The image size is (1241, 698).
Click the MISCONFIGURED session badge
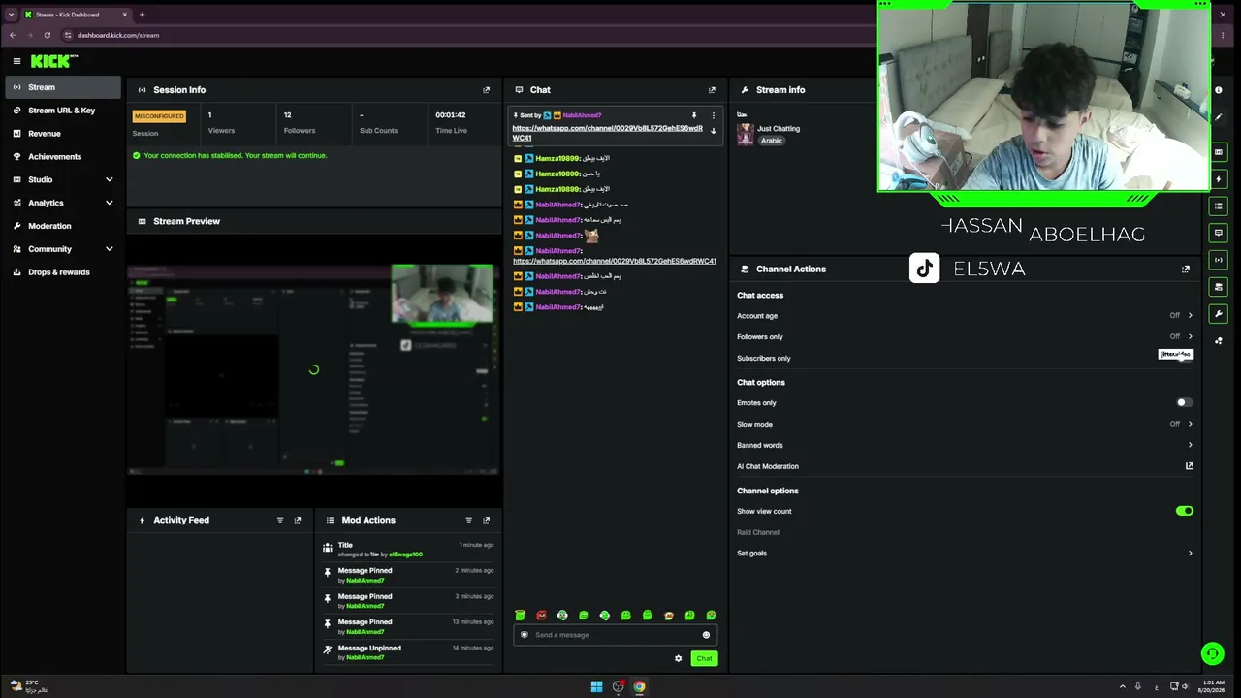pos(159,116)
